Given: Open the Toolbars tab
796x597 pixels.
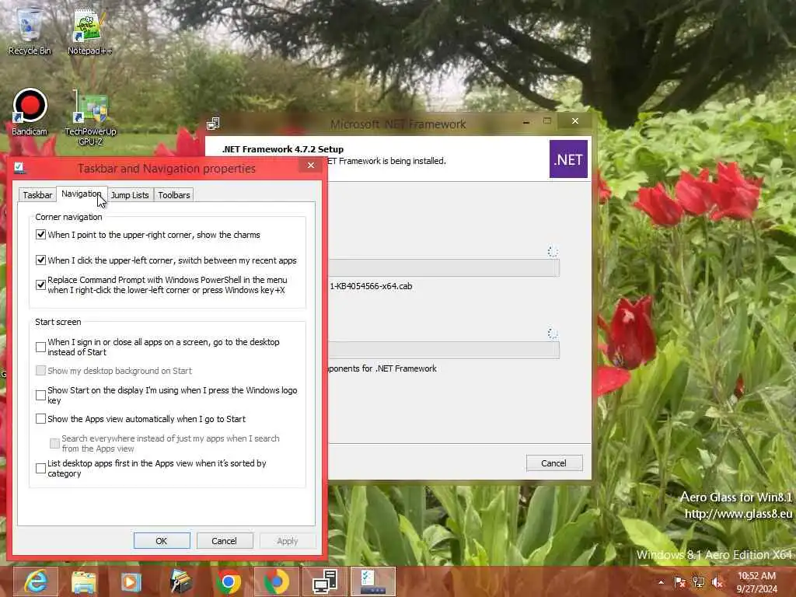Looking at the screenshot, I should [x=173, y=195].
